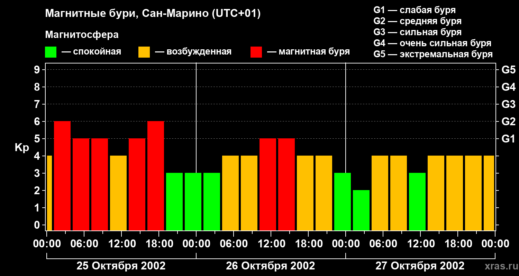Click 'G2 — средняя буря' description
The height and width of the screenshot is (276, 519).
point(417,21)
